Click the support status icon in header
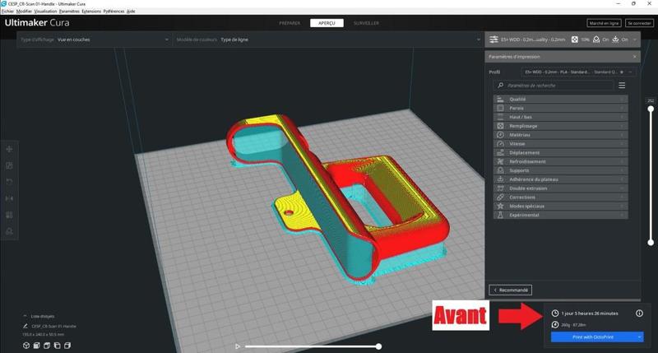The image size is (658, 353). (x=596, y=39)
